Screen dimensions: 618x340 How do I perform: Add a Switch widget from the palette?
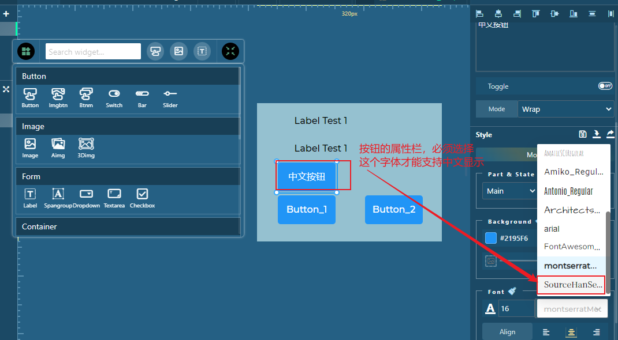(114, 97)
